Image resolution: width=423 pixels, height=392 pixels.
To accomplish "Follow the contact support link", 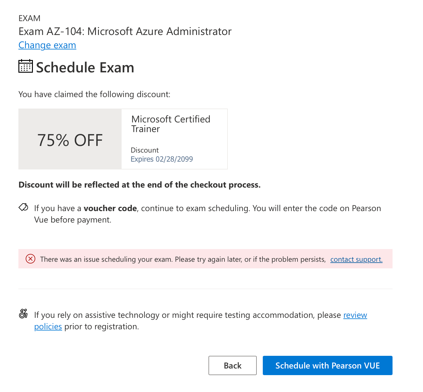I will (x=356, y=259).
